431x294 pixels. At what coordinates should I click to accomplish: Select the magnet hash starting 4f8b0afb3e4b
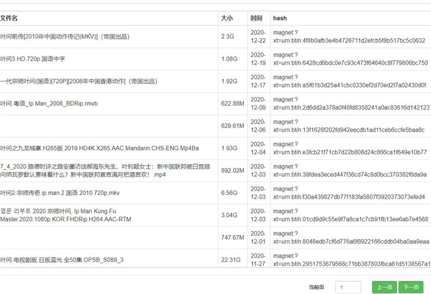[349, 36]
